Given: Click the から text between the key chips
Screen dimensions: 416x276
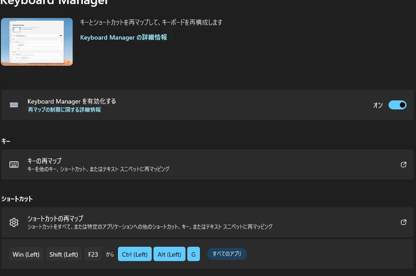Looking at the screenshot, I should (x=110, y=254).
